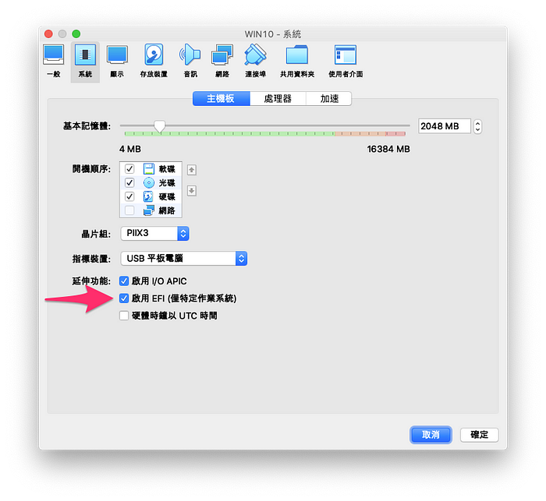Click the 4 MB minimum memory label
Screen dimensions: 546x501
(x=130, y=150)
